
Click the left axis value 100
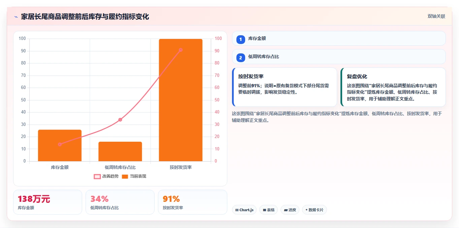[22, 39]
